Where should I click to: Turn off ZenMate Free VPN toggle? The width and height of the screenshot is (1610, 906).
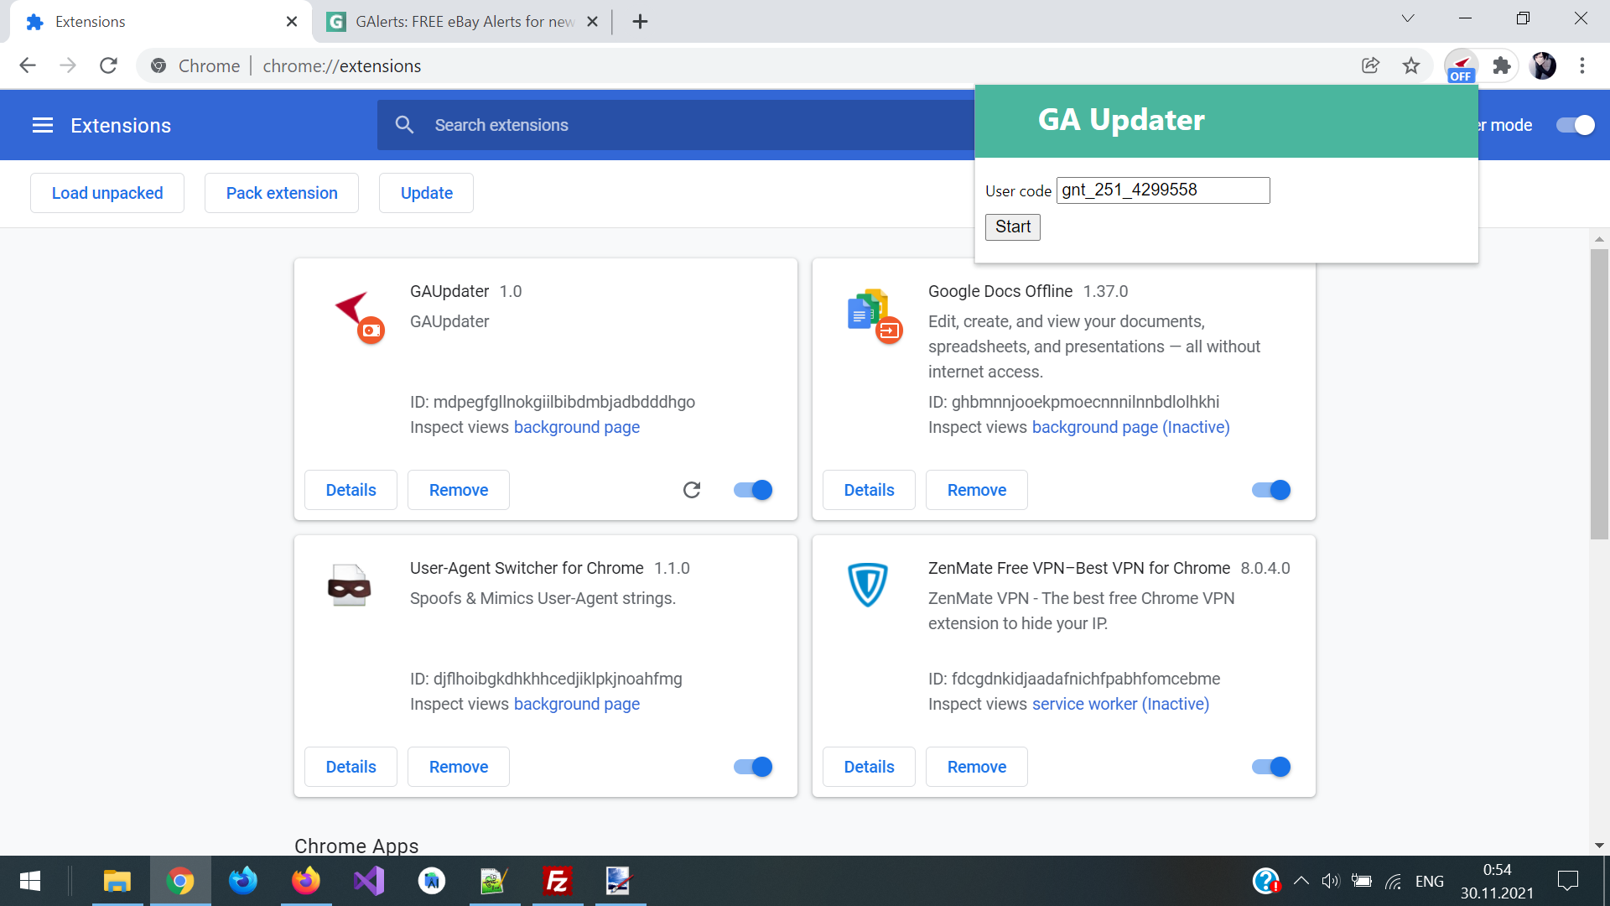point(1271,767)
